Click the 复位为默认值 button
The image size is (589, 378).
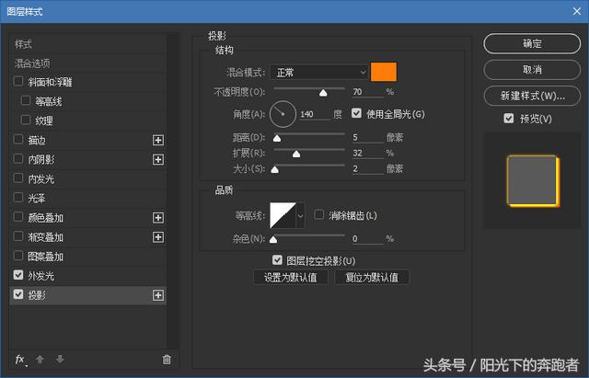pyautogui.click(x=372, y=278)
